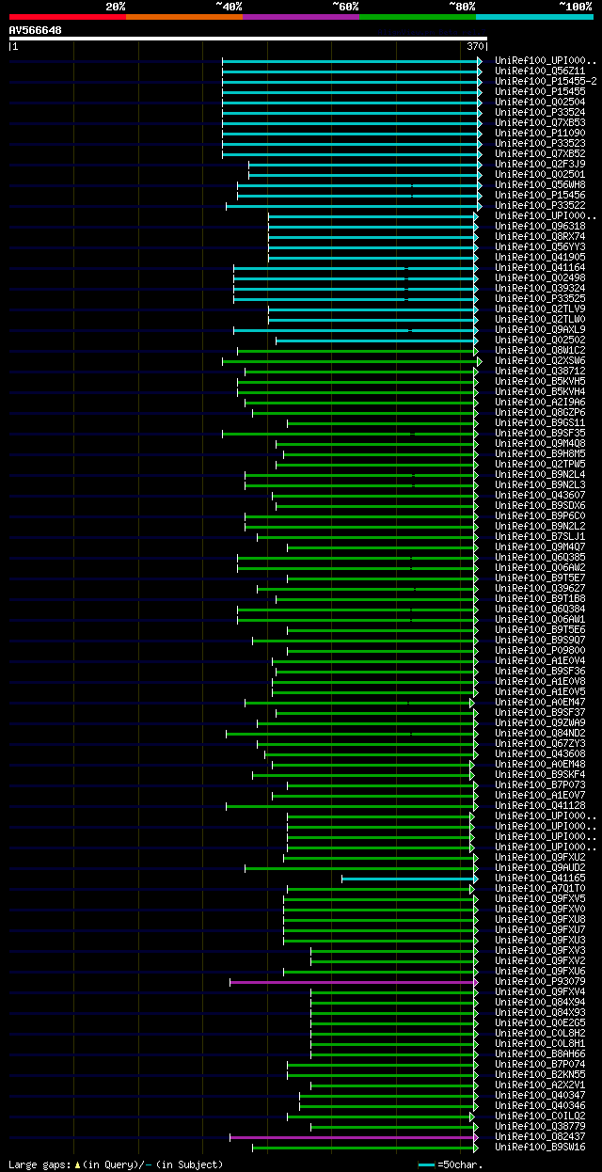Select the UniRef100_B9H8M5 label
Image resolution: width=602 pixels, height=1172 pixels.
click(540, 453)
